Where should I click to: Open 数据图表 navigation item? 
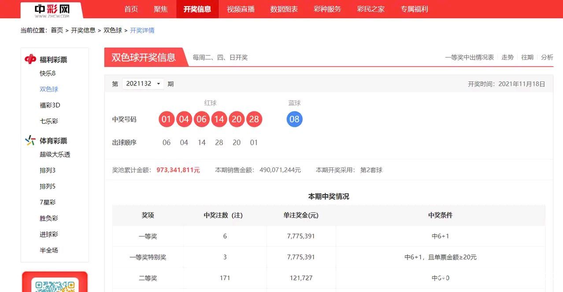(284, 9)
